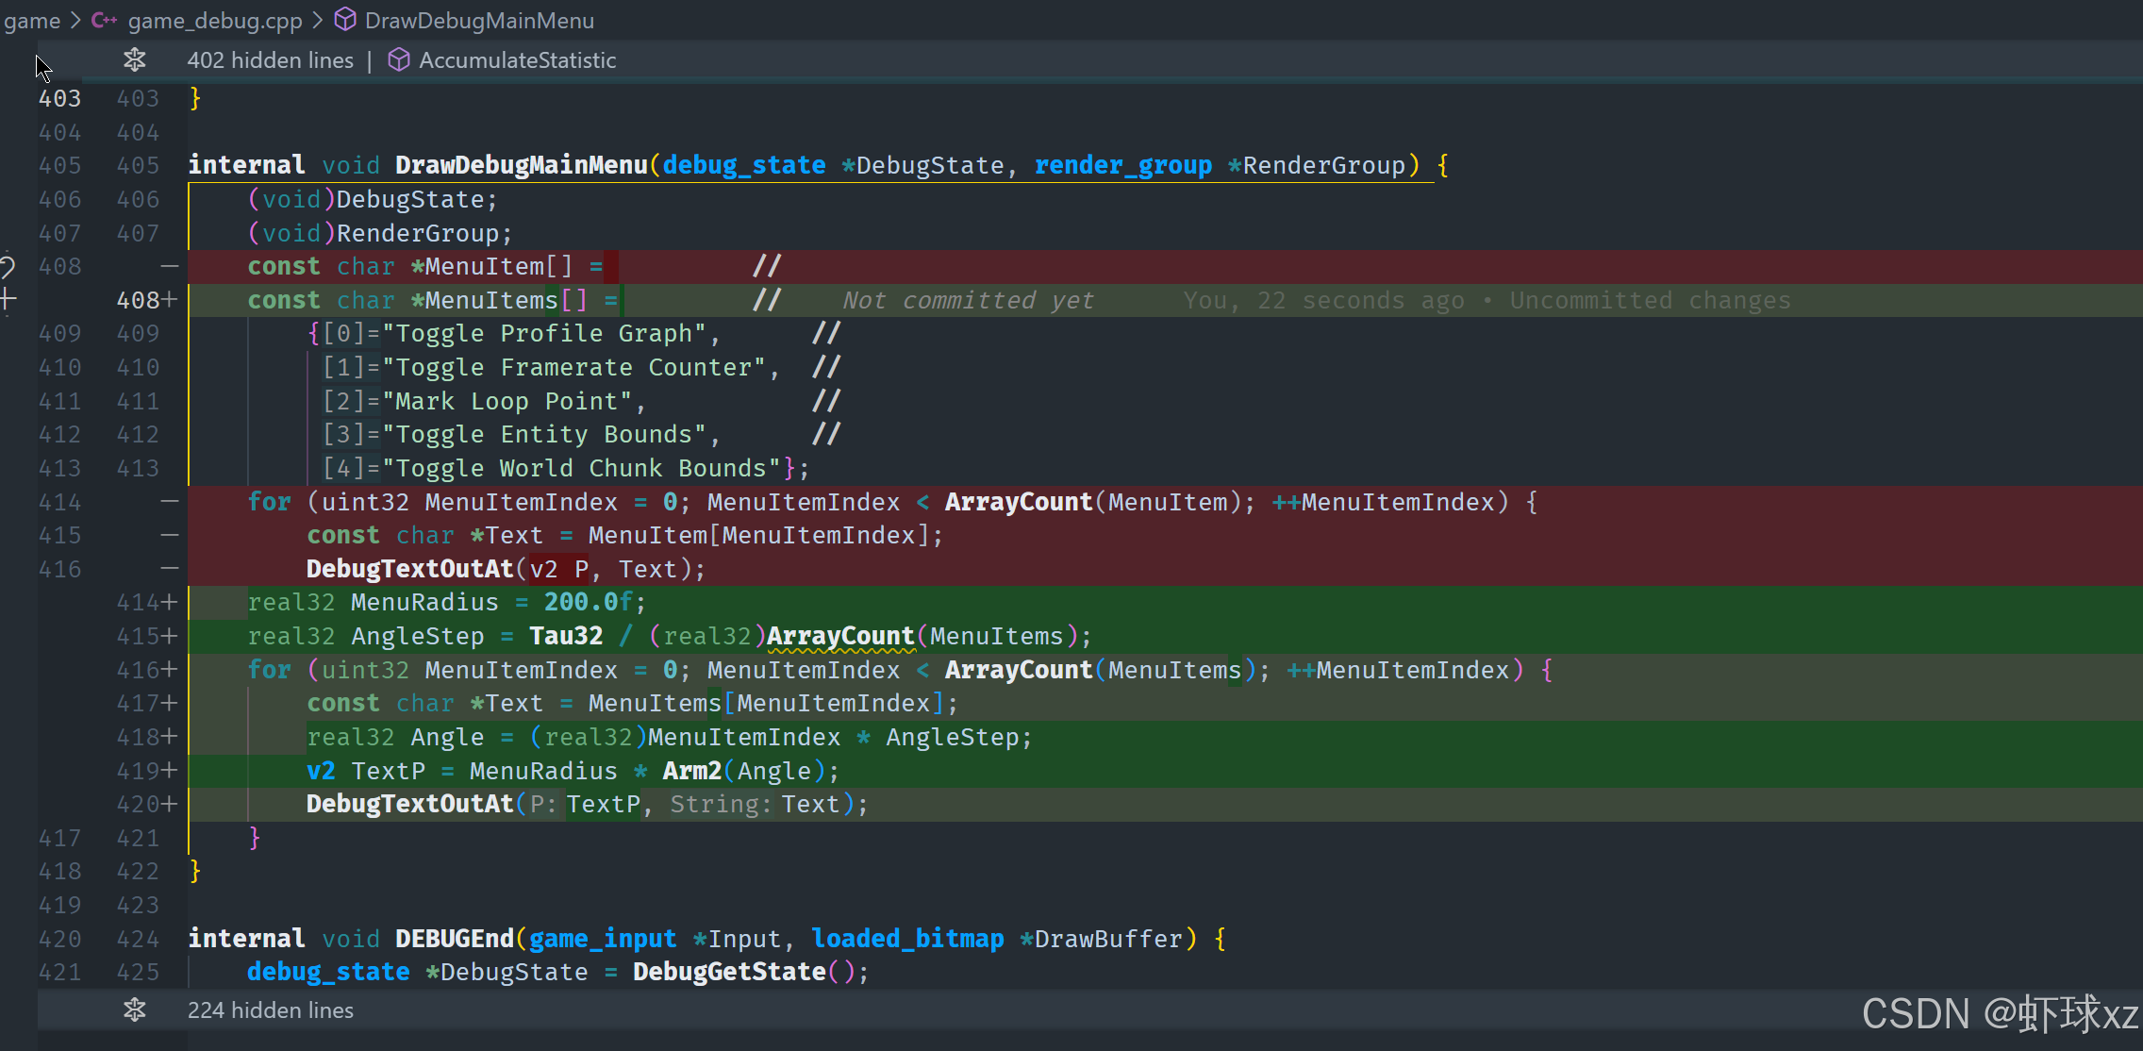Click the underlined ArrayCount warning on AngleStep line
Viewport: 2143px width, 1051px height.
pyautogui.click(x=840, y=636)
